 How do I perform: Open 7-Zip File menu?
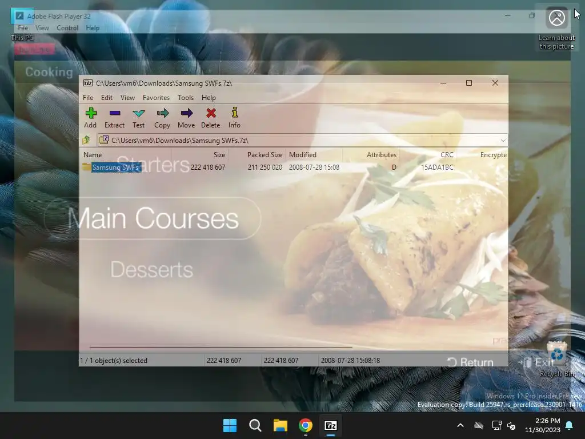click(x=88, y=97)
